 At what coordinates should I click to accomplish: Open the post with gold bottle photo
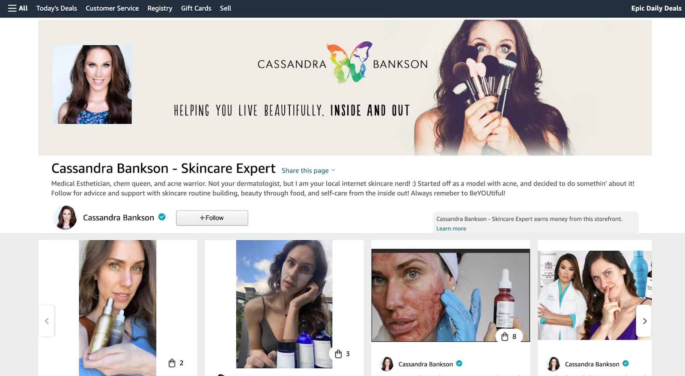click(118, 308)
